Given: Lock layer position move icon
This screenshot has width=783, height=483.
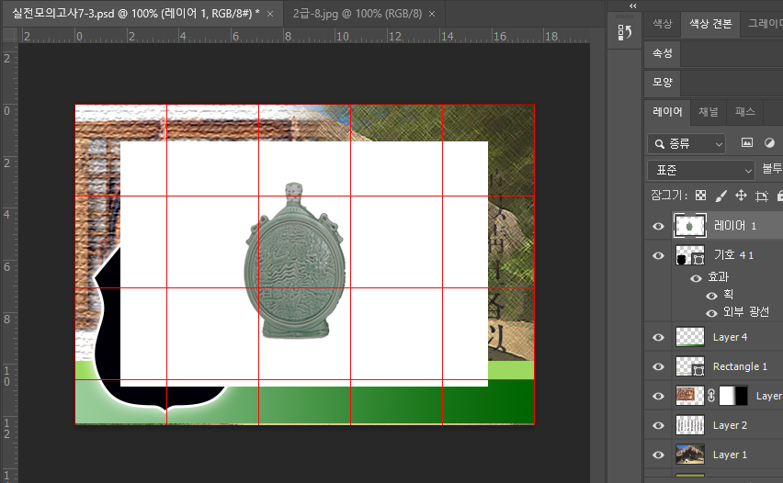Looking at the screenshot, I should click(x=741, y=196).
